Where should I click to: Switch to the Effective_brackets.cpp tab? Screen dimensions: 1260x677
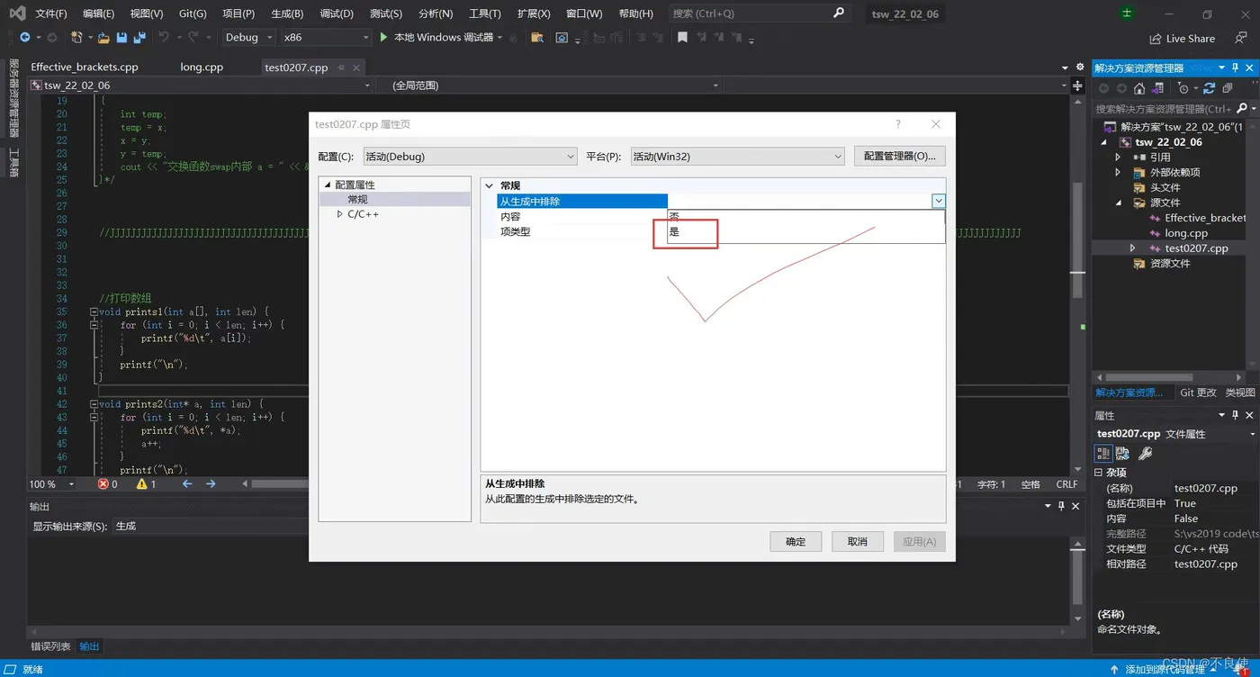[85, 68]
